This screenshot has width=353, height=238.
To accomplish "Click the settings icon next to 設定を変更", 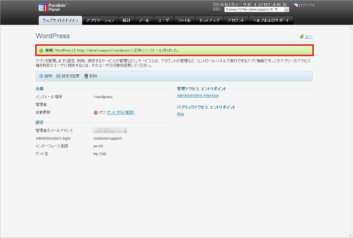I will coord(59,76).
